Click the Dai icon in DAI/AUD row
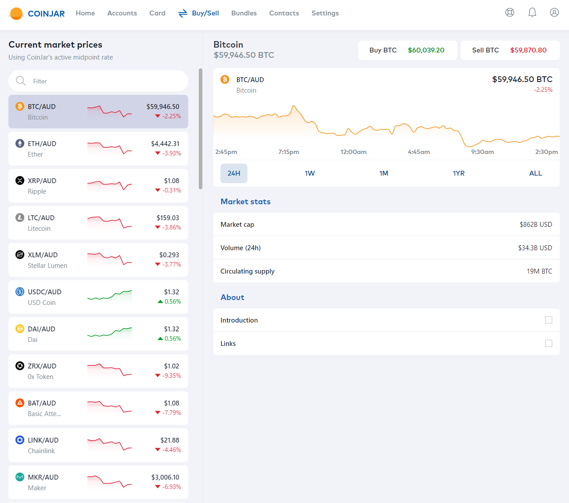This screenshot has height=503, width=569. pos(20,329)
